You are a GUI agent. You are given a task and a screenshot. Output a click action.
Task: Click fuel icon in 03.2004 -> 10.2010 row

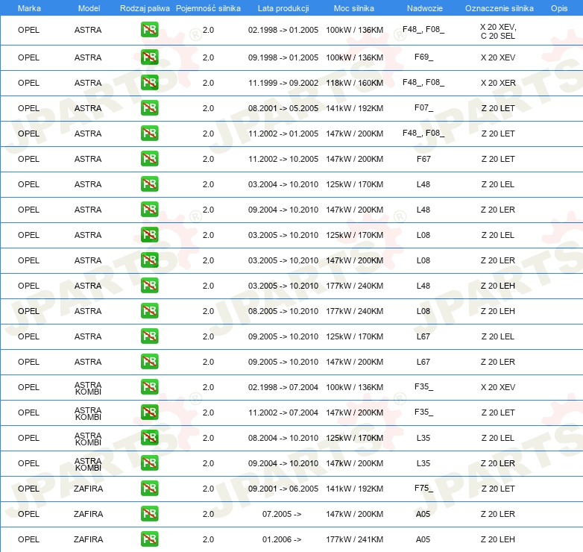click(149, 184)
